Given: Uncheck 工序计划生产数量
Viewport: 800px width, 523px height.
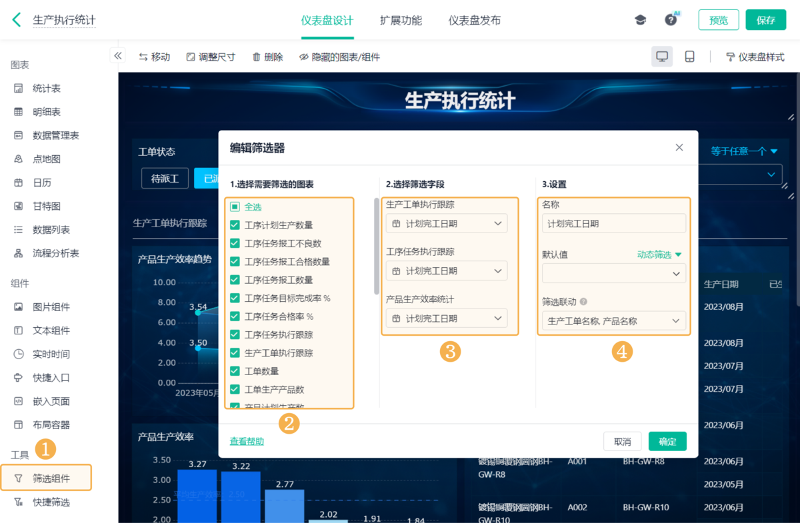Looking at the screenshot, I should click(x=235, y=225).
